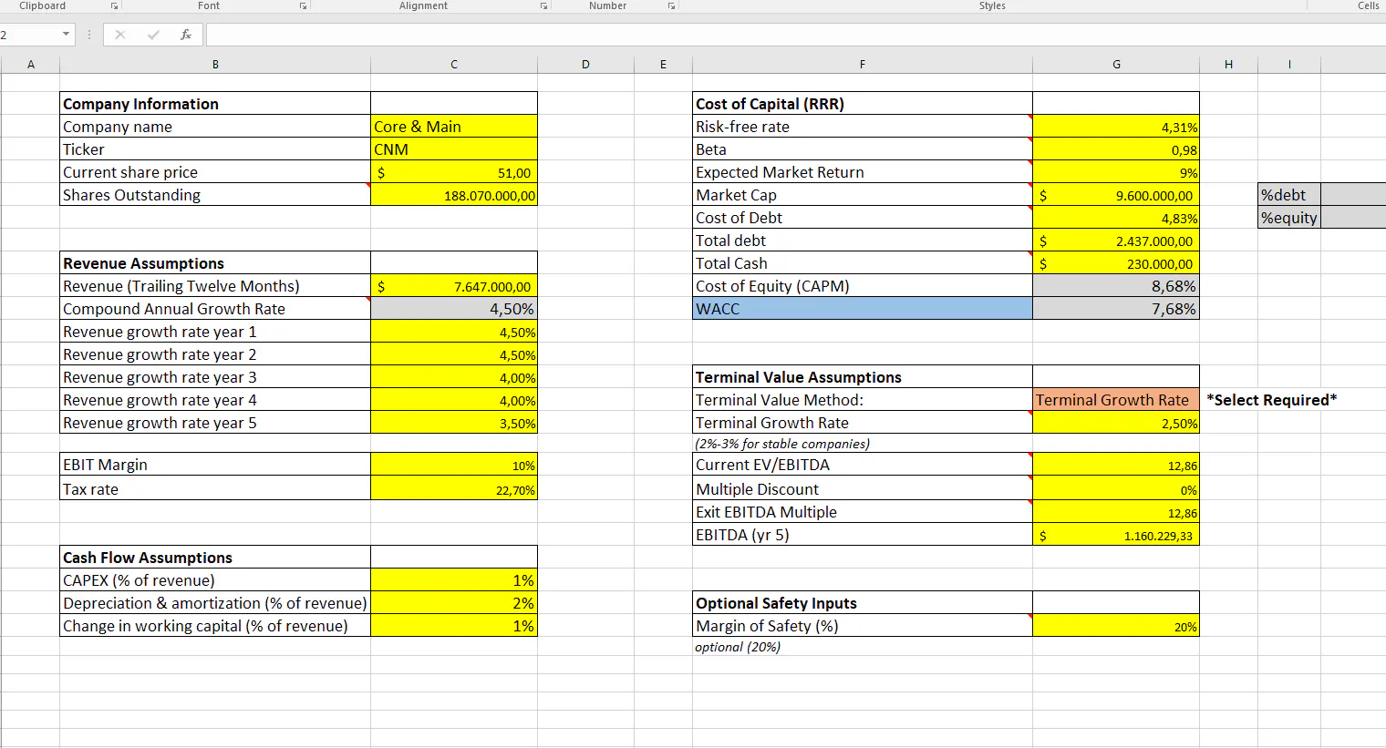
Task: Select the 1.160.229,33 EBITDA yr 5 cell
Action: coord(1116,535)
